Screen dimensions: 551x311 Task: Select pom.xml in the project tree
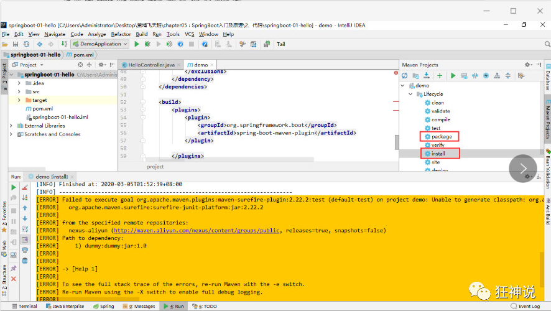(39, 109)
